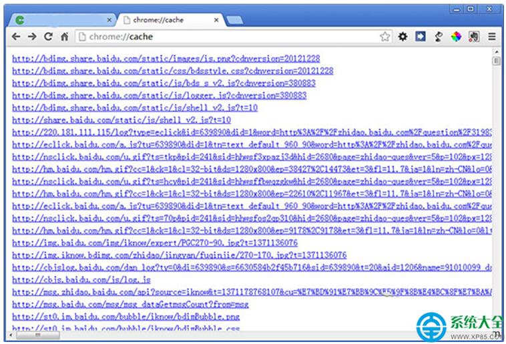
Task: Click the page icon in address bar
Action: pos(82,37)
